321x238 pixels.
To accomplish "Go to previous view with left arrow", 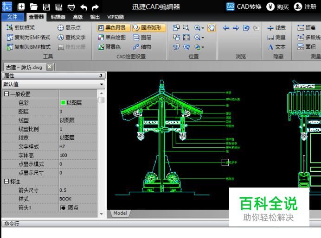I will tap(226, 28).
